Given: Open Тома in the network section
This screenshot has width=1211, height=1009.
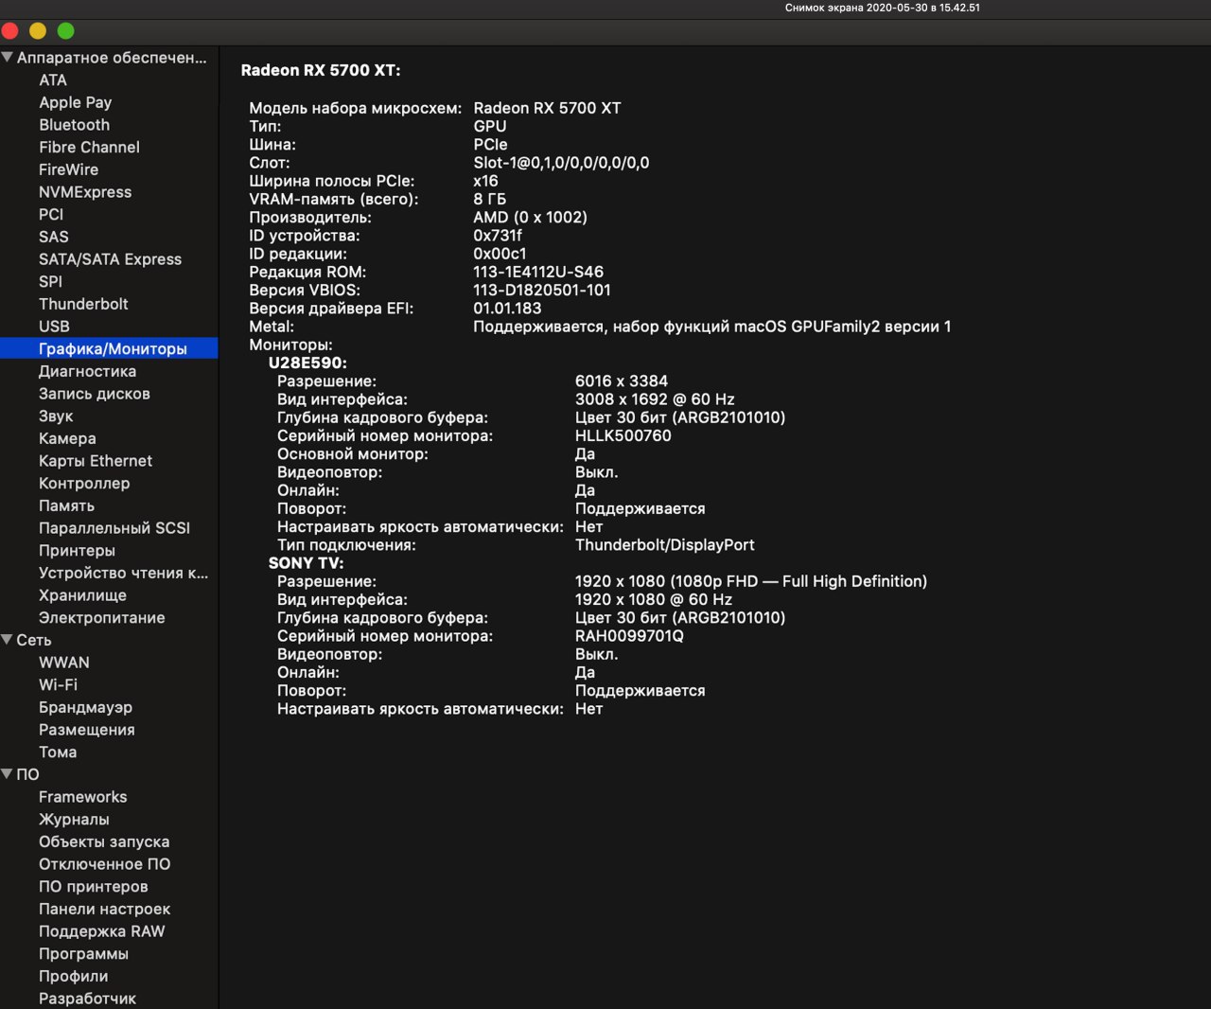Looking at the screenshot, I should coord(58,752).
